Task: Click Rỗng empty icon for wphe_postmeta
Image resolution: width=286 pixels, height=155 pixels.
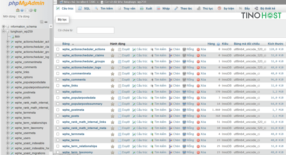Action: point(184,110)
